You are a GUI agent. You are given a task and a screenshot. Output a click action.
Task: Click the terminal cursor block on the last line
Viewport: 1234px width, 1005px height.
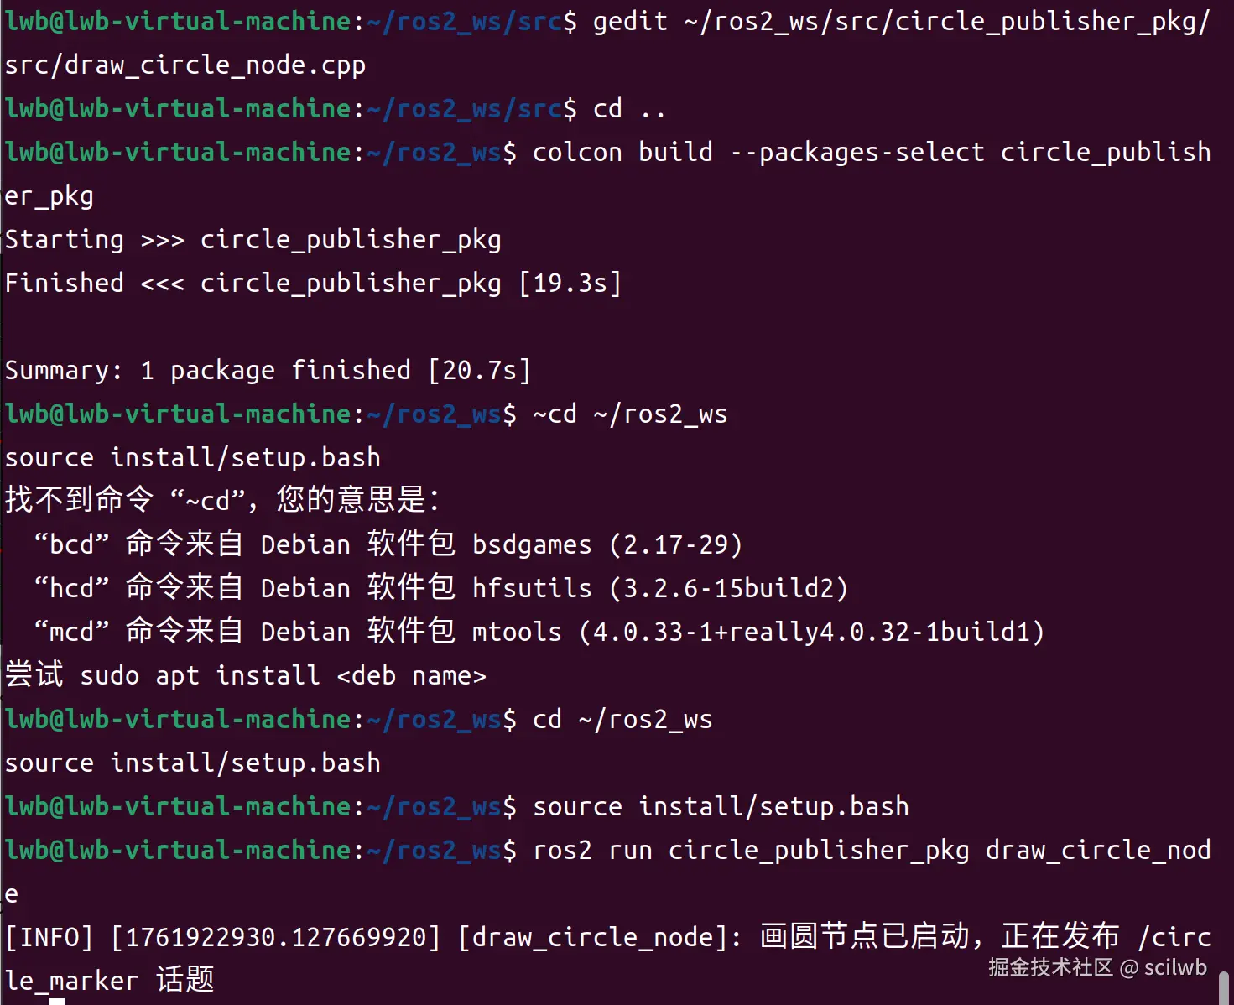point(57,1001)
